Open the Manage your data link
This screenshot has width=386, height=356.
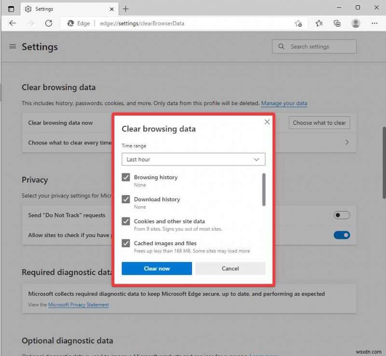pos(284,103)
